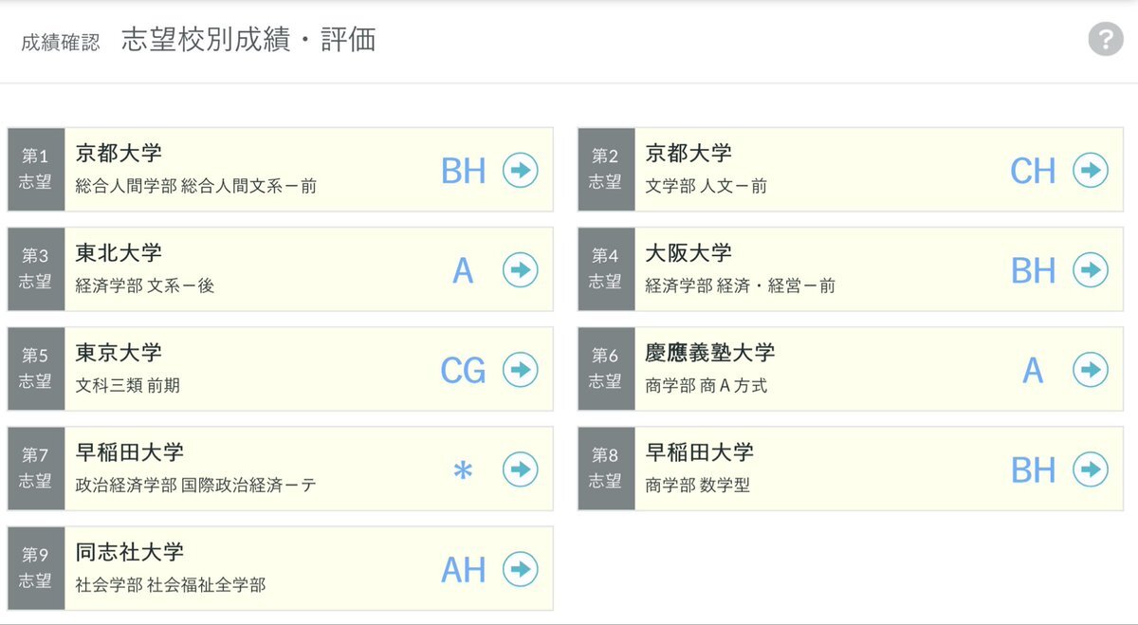Viewport: 1138px width, 625px height.
Task: Open arrow for 慶應義塾大学 商学部
Action: pyautogui.click(x=1090, y=370)
